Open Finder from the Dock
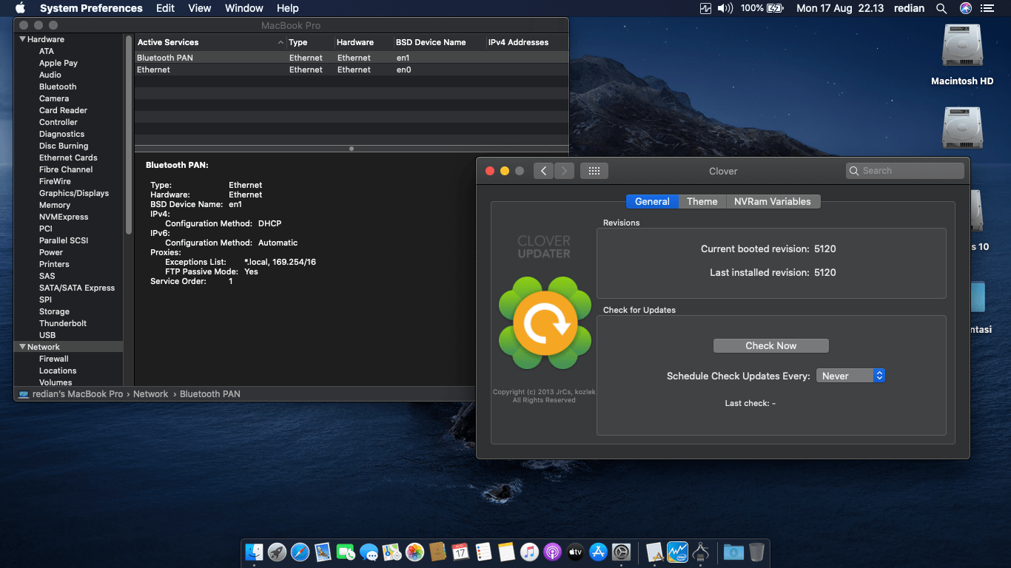Viewport: 1011px width, 568px height. tap(255, 552)
